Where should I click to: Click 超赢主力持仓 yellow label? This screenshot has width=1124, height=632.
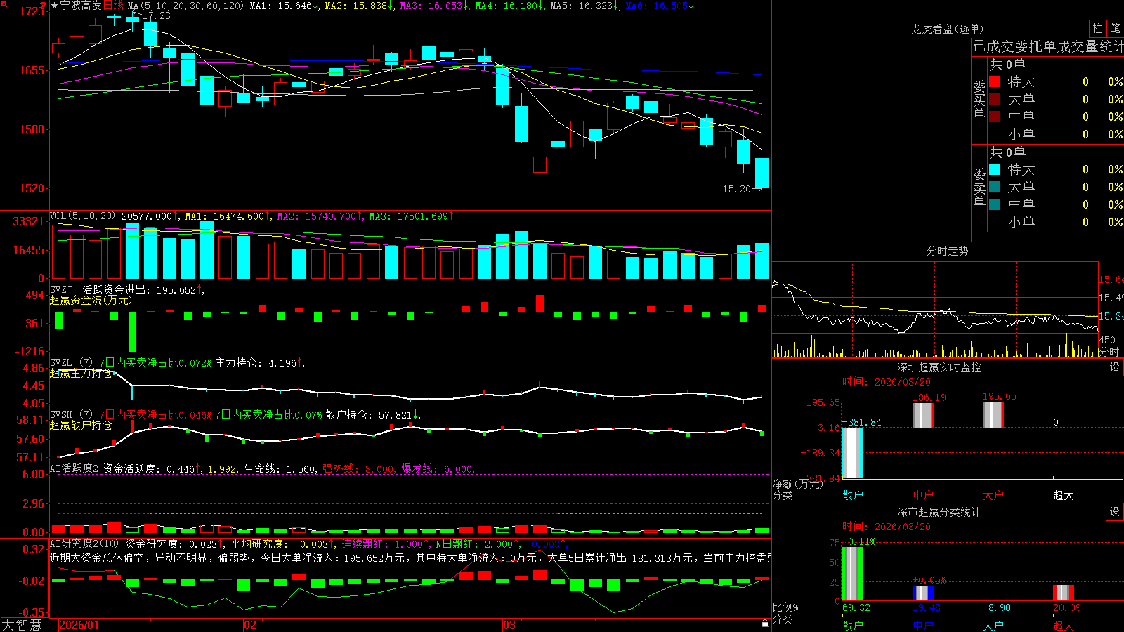tap(81, 374)
